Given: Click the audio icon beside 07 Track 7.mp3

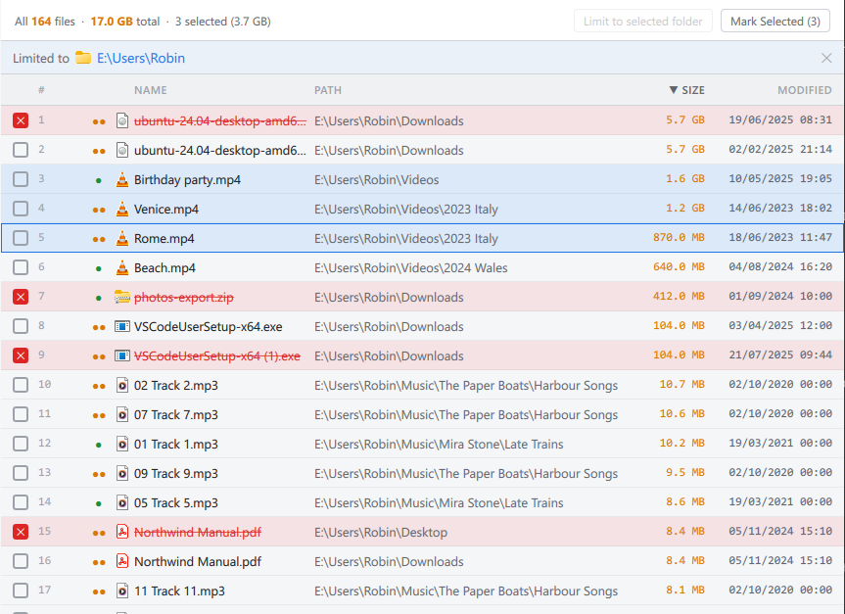Looking at the screenshot, I should coord(122,414).
